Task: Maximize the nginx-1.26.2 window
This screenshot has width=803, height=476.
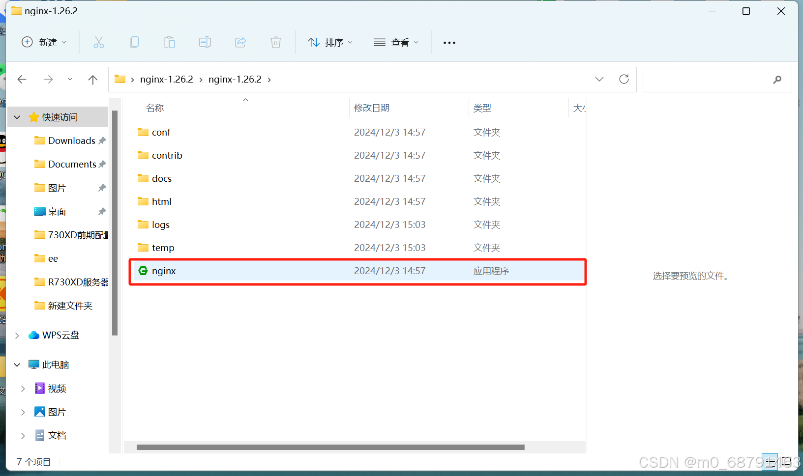Action: (x=746, y=11)
